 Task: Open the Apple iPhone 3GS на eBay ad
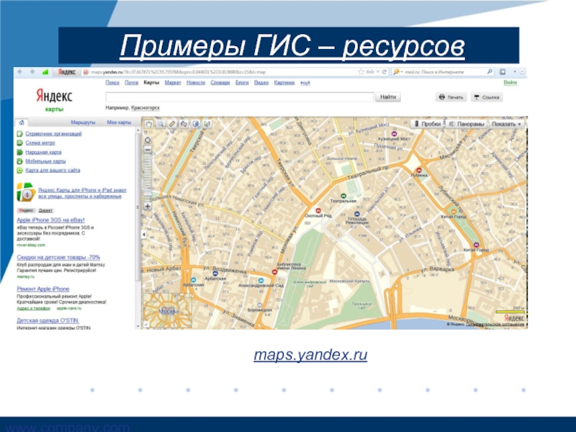(50, 220)
